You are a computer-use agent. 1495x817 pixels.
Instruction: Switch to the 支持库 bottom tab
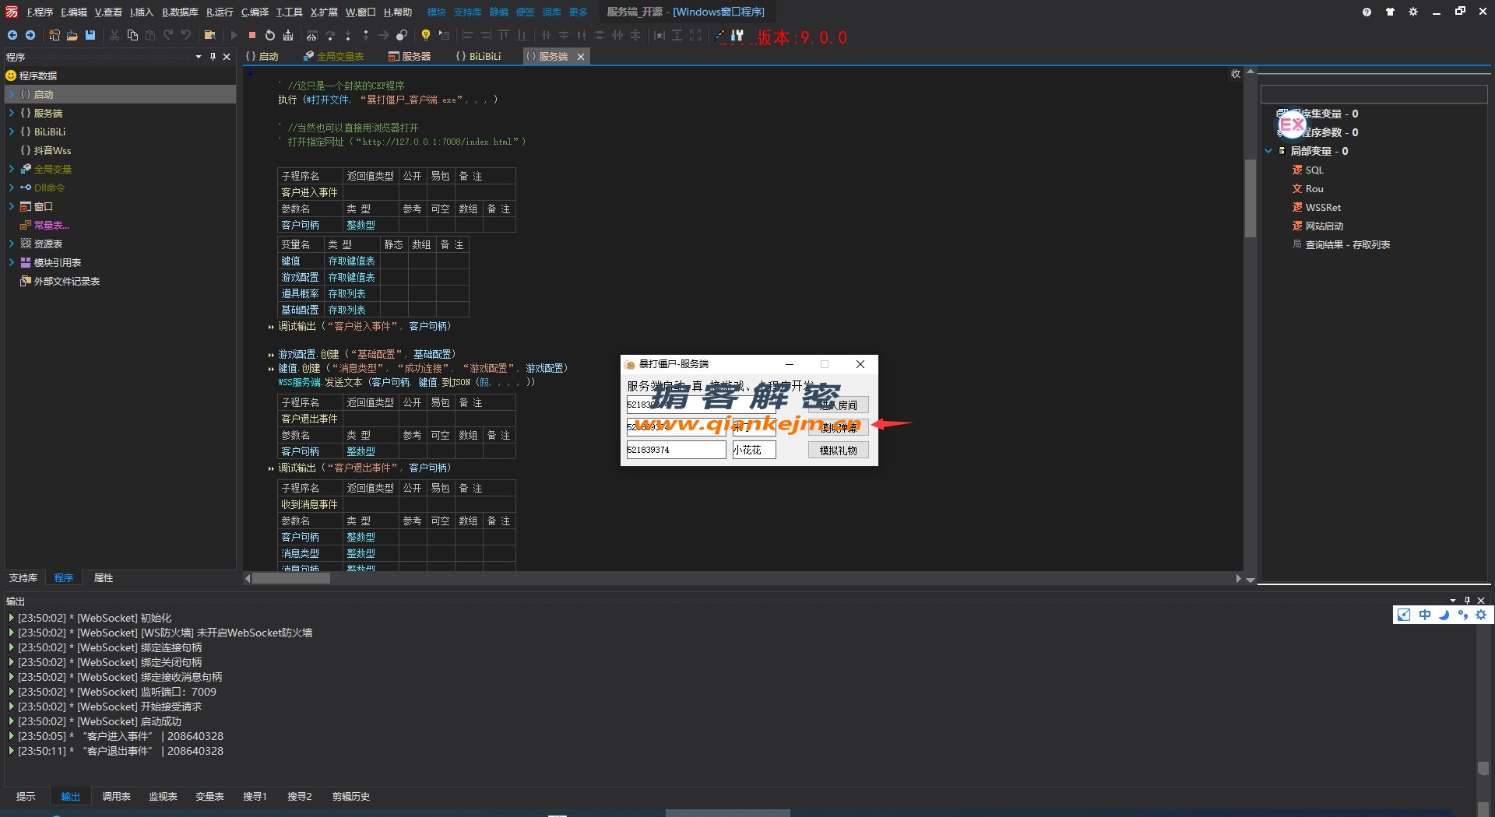click(23, 577)
